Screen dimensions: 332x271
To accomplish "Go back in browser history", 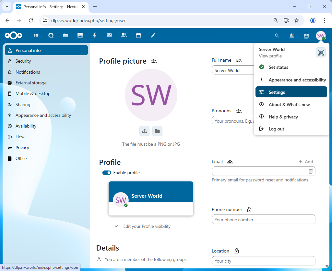I will pos(8,20).
